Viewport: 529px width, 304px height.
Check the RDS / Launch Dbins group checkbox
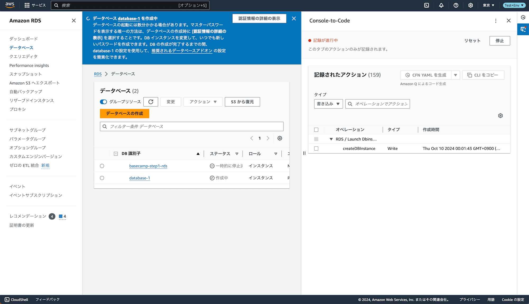[x=316, y=139]
